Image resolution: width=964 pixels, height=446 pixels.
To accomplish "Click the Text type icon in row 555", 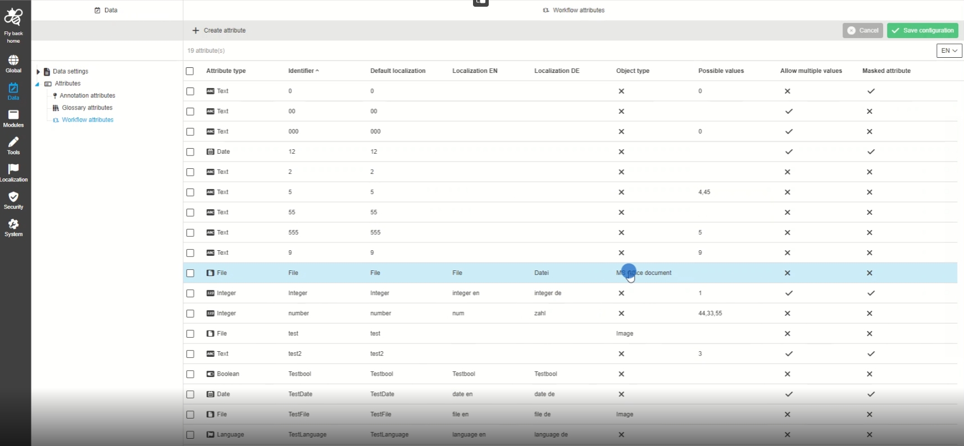I will pyautogui.click(x=211, y=232).
